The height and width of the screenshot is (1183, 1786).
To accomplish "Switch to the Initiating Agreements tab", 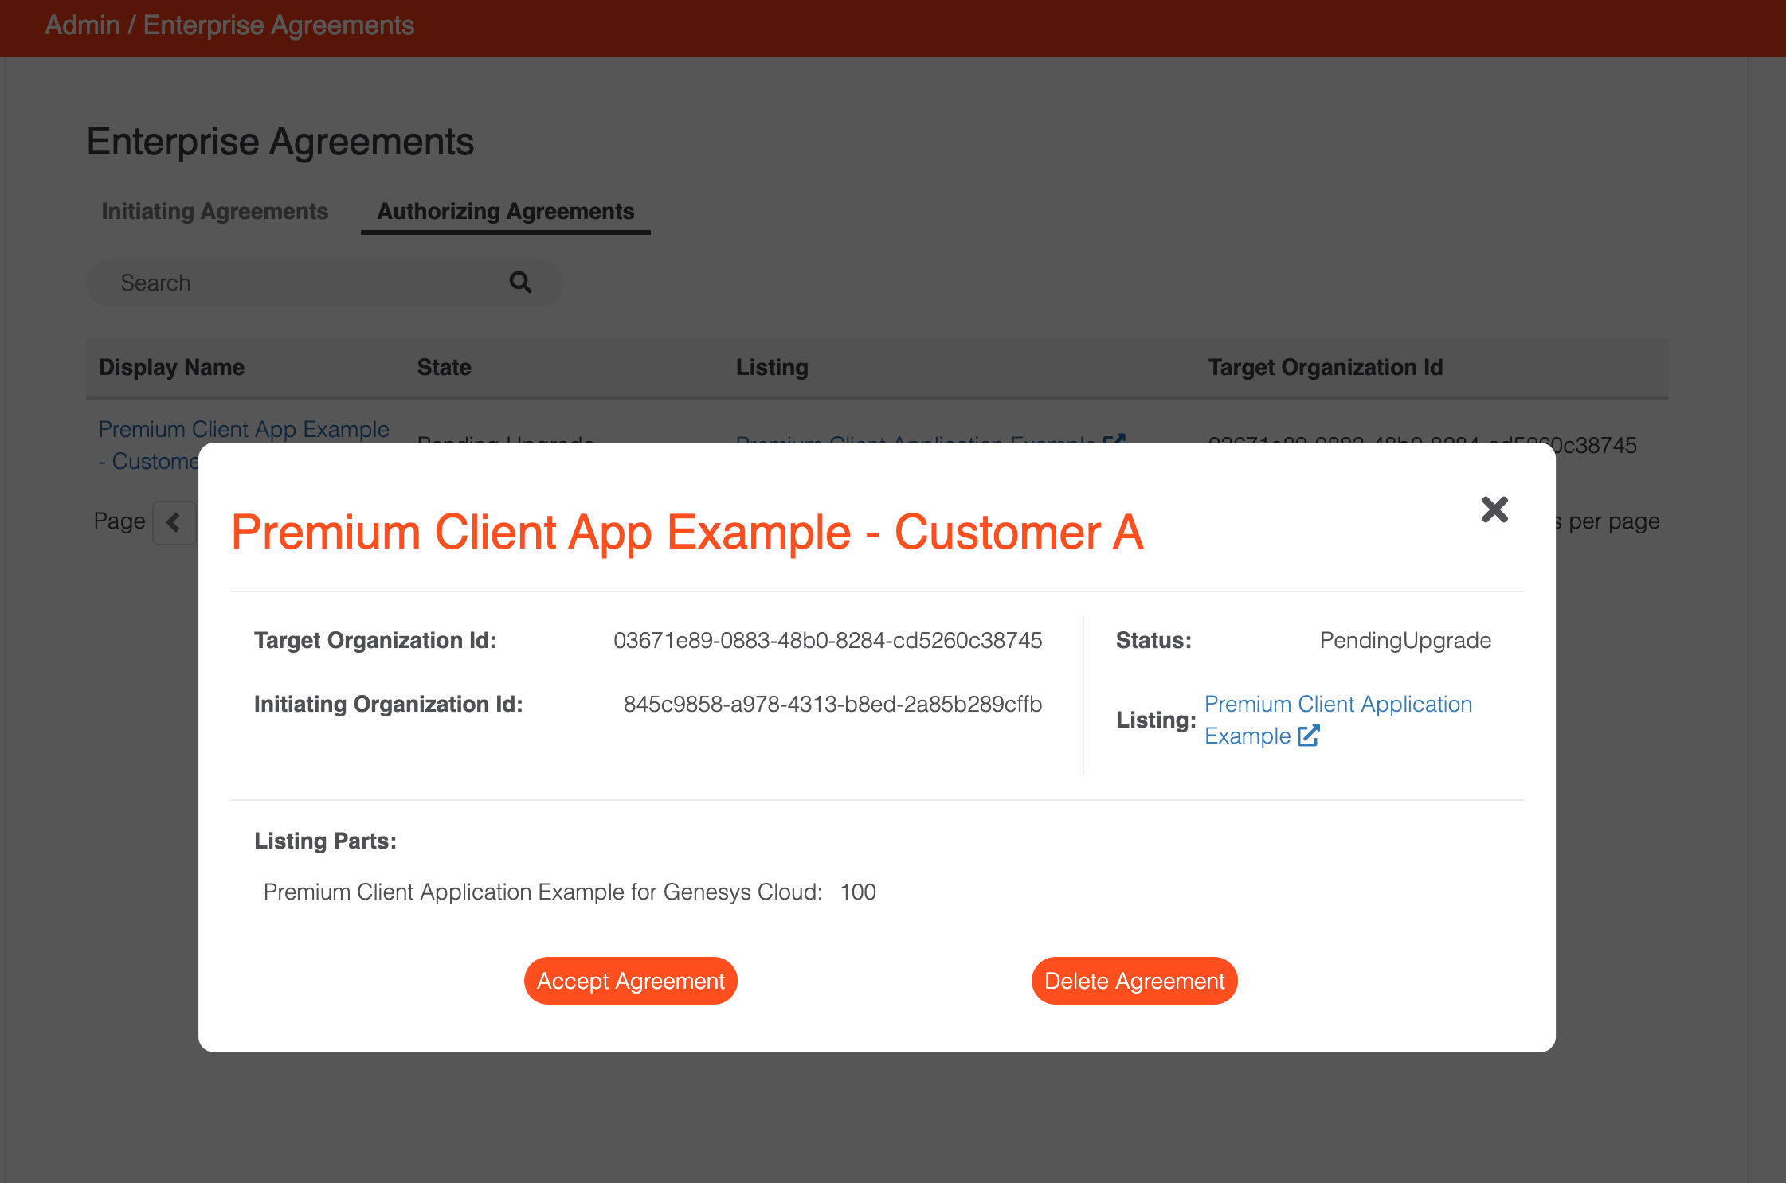I will click(x=215, y=211).
